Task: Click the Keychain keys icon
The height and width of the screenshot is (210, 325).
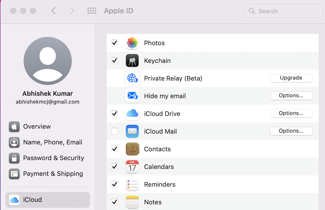Action: point(132,61)
